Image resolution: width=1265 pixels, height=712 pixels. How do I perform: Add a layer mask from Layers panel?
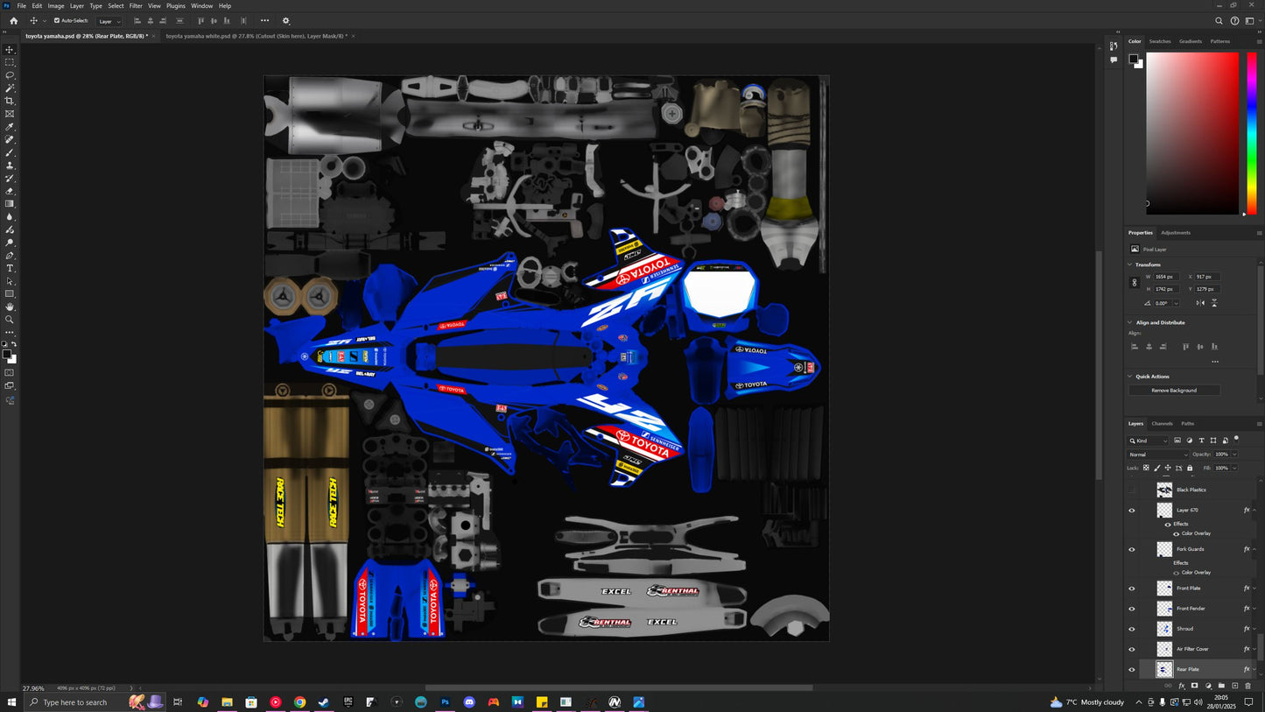(x=1194, y=686)
